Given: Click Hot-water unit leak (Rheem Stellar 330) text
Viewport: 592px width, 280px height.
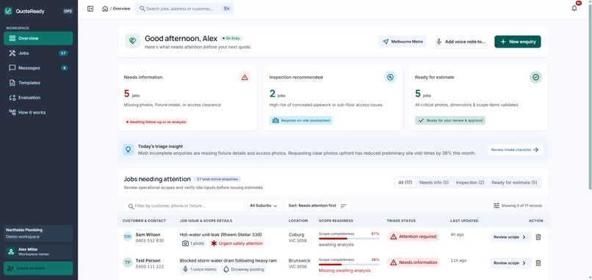Looking at the screenshot, I should (x=221, y=235).
